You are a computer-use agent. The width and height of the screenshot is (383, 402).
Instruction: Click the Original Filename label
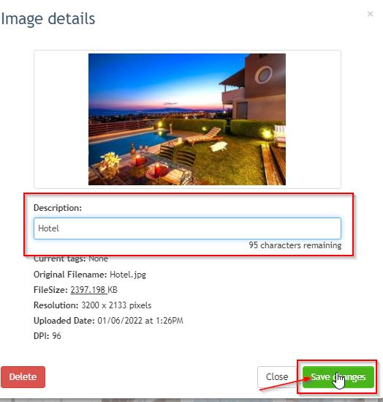pyautogui.click(x=70, y=275)
